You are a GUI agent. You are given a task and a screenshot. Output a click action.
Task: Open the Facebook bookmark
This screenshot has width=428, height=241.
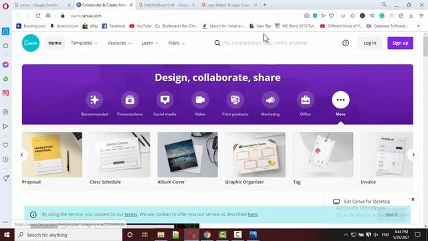[x=114, y=26]
